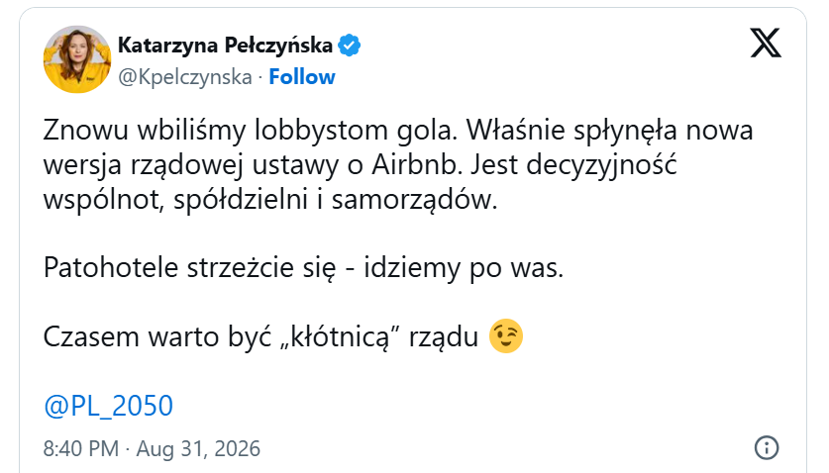Image resolution: width=829 pixels, height=473 pixels.
Task: Open the X logo link
Action: [x=765, y=43]
